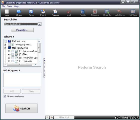The image size is (140, 120).
Task: Click the vertical scrollbar thumb in folder tree
Action: tap(39, 48)
